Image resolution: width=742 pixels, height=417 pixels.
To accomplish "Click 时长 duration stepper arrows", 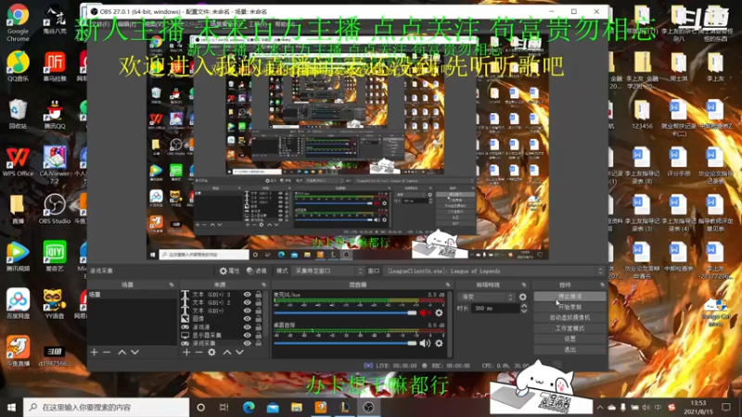I will [x=524, y=309].
